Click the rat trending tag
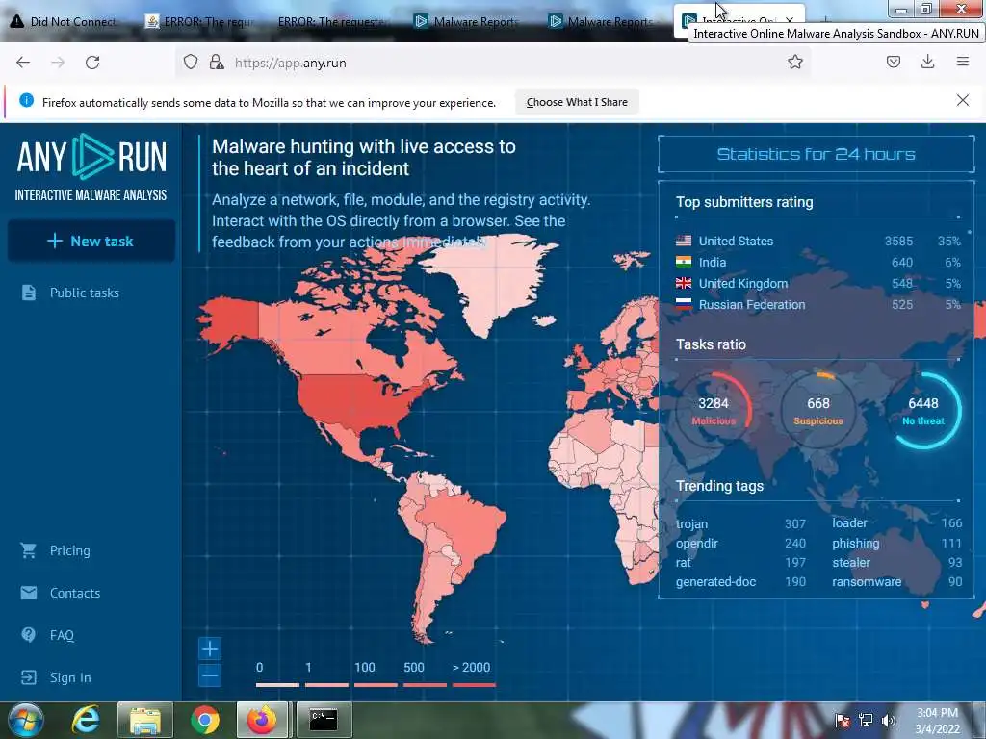This screenshot has width=986, height=739. point(684,562)
